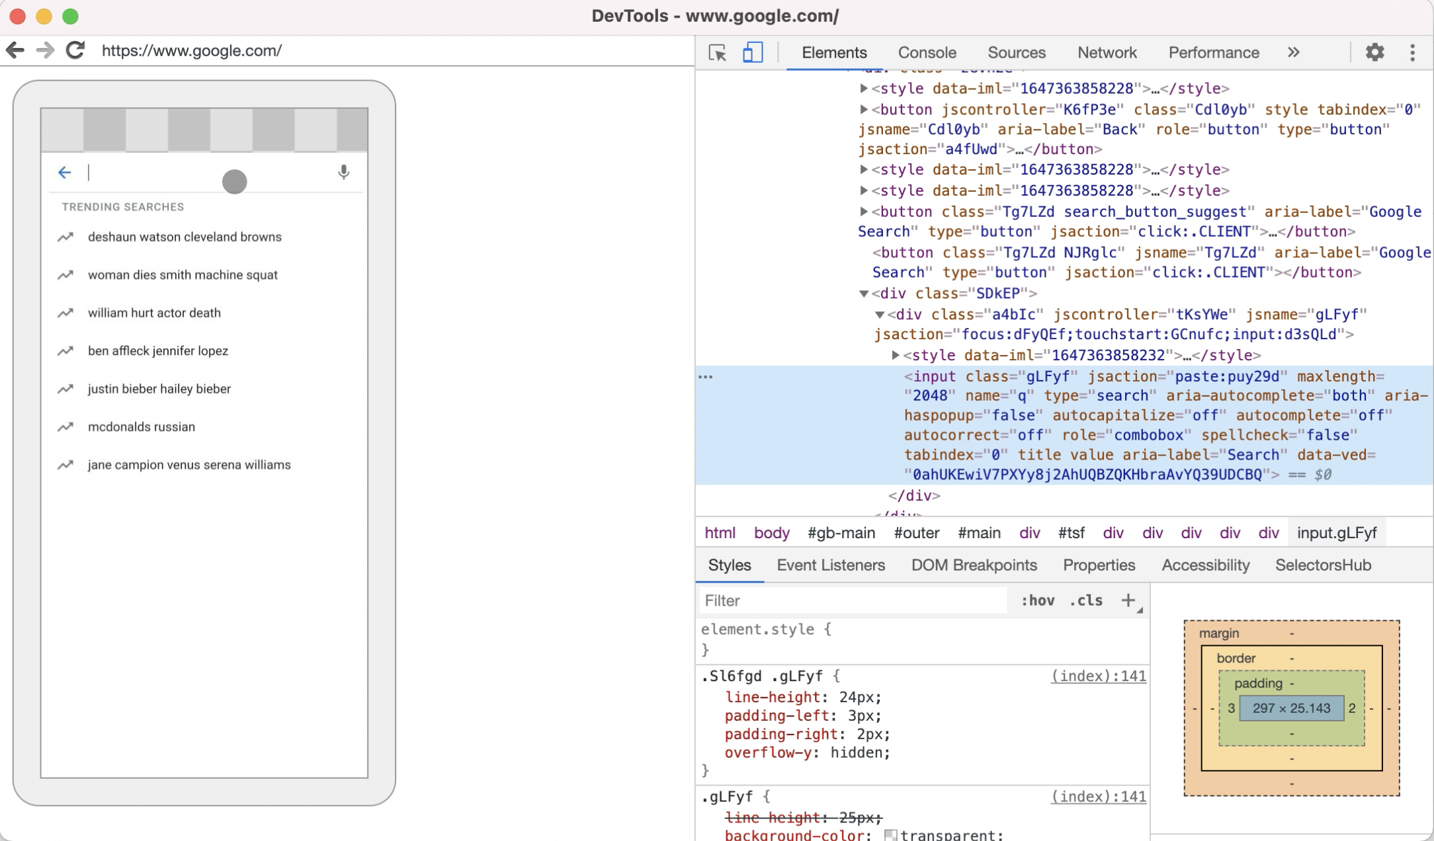1434x841 pixels.
Task: Click the browser back arrow
Action: pos(15,50)
